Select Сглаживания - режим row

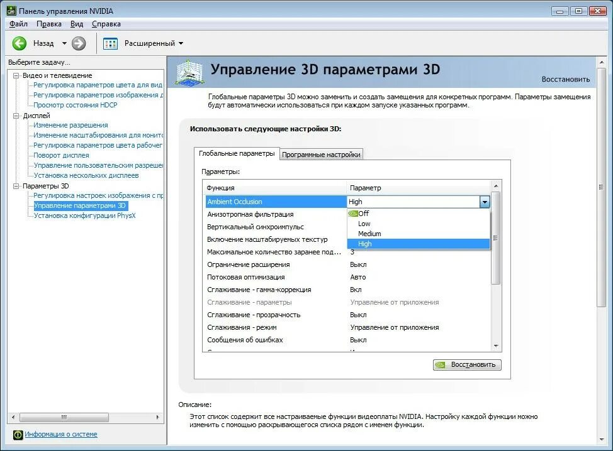348,327
